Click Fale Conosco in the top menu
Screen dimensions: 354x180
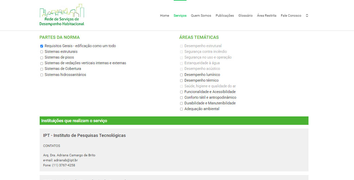click(x=291, y=15)
